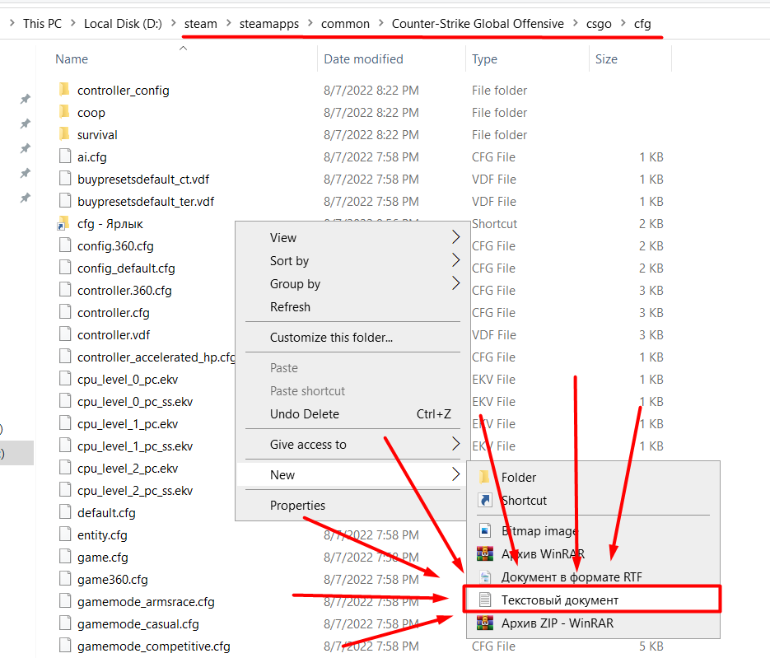The image size is (770, 658).
Task: Select gamemode_competitive.cfg file name
Action: pyautogui.click(x=153, y=646)
